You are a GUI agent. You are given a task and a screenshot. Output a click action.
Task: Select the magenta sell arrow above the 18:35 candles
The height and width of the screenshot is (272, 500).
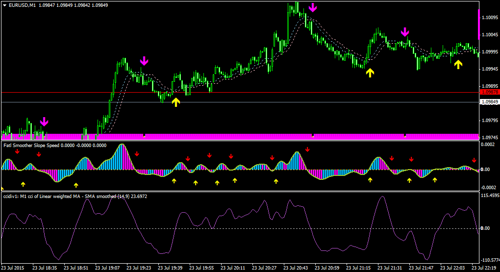(x=44, y=122)
